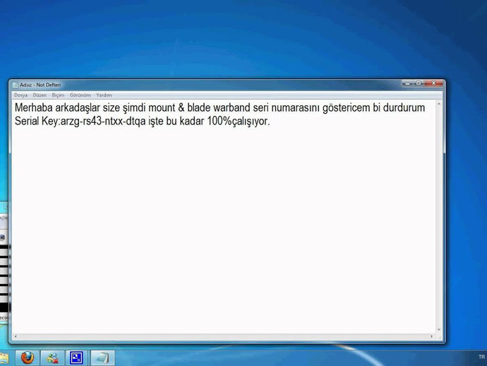Open the Düzen menu

coord(40,95)
